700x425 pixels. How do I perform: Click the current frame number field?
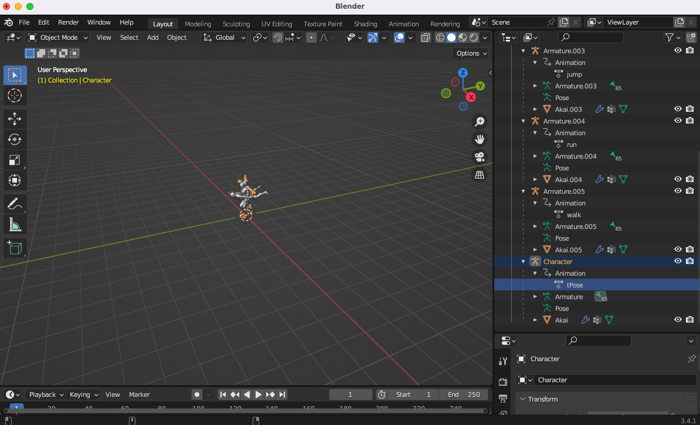click(x=351, y=395)
